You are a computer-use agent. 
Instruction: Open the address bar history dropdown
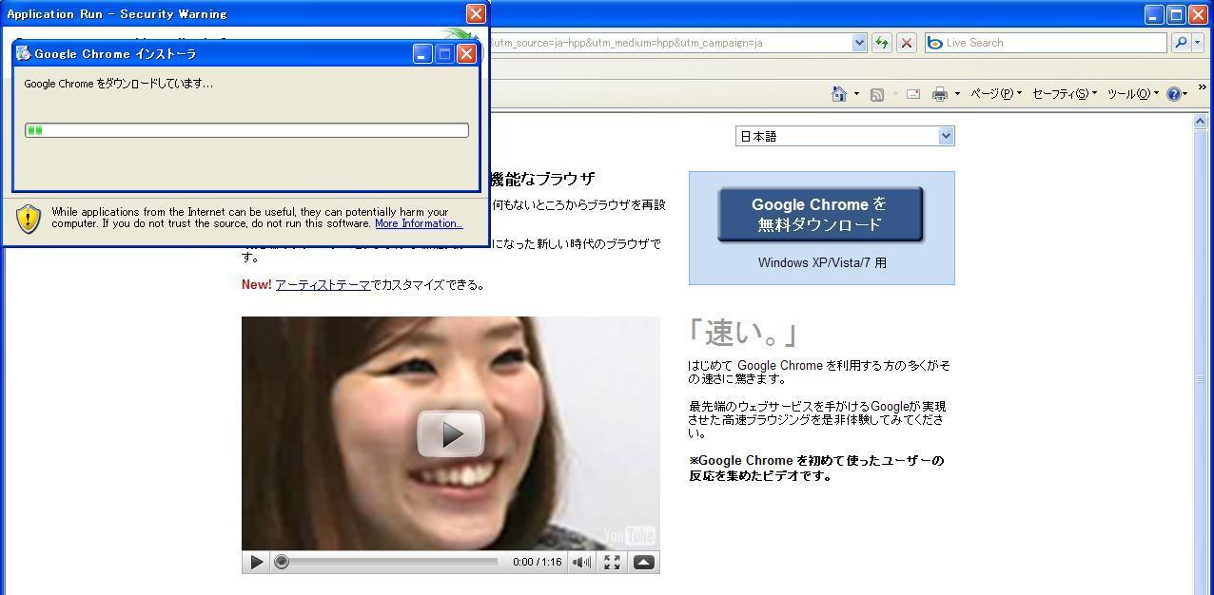(859, 43)
